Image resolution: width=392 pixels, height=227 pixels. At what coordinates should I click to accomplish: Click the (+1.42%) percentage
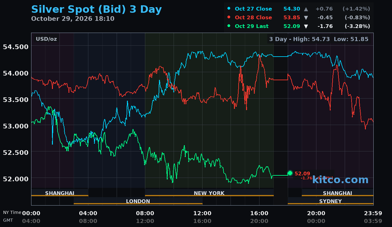[x=356, y=9]
